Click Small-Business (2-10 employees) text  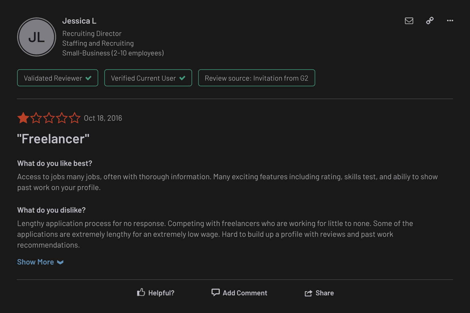click(x=113, y=53)
